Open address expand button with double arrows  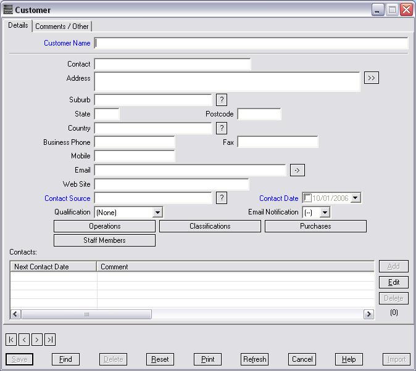371,78
